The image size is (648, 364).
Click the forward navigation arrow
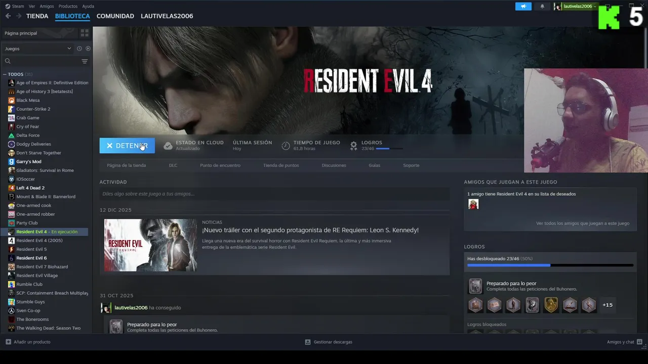[x=19, y=16]
